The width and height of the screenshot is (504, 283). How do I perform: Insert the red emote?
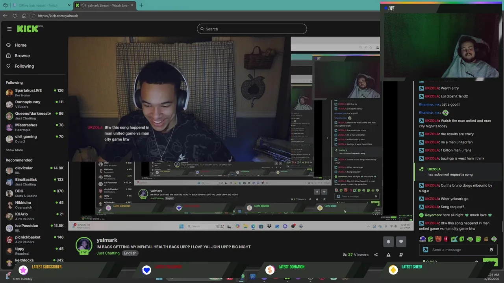tap(446, 239)
